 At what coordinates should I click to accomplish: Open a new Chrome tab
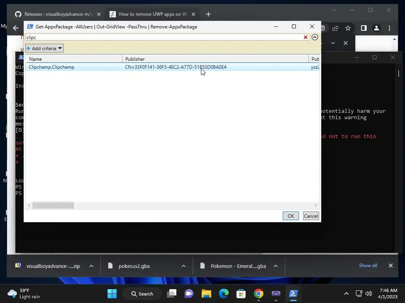208,14
